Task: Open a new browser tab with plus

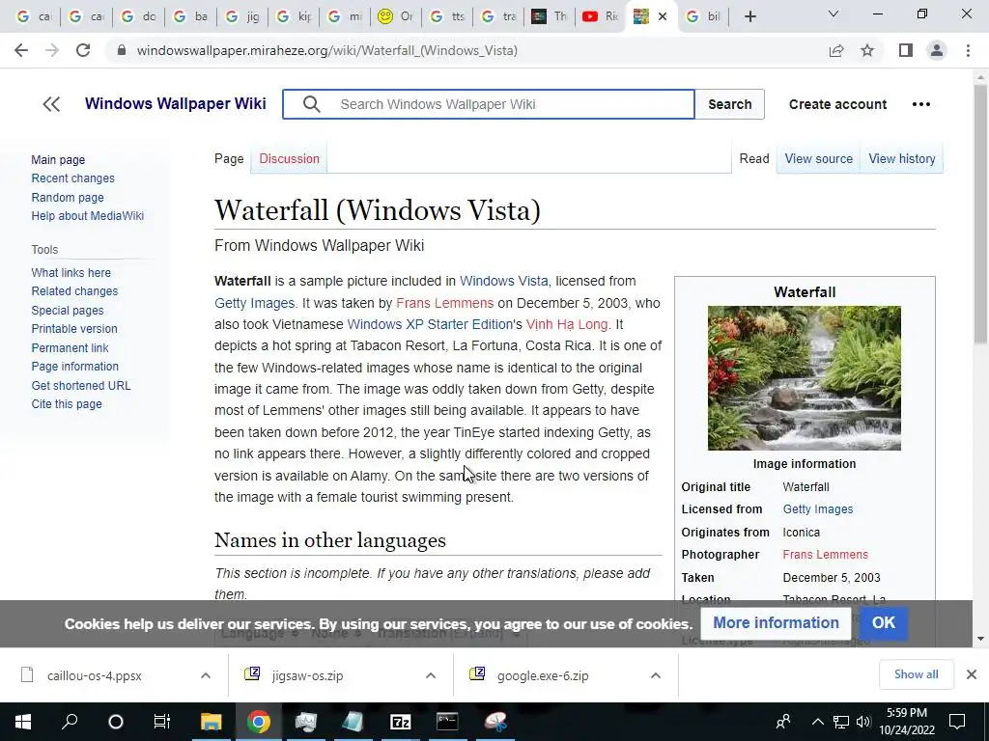Action: pyautogui.click(x=749, y=16)
